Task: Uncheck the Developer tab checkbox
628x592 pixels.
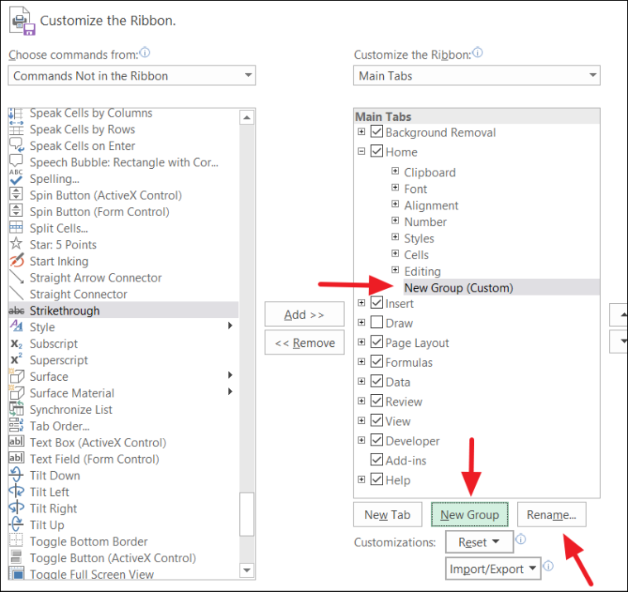Action: tap(376, 440)
